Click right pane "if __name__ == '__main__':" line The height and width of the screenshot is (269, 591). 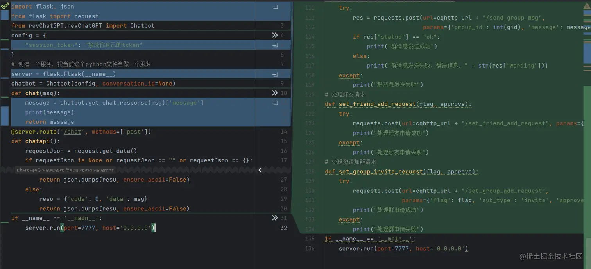click(x=370, y=239)
